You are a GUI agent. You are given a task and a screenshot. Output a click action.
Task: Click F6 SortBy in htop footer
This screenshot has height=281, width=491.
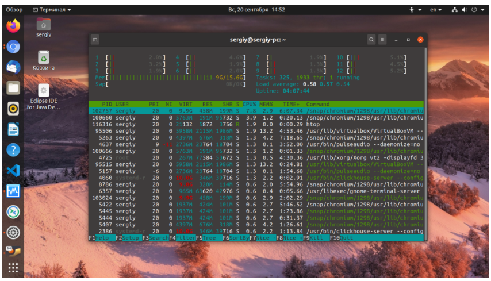coord(236,238)
